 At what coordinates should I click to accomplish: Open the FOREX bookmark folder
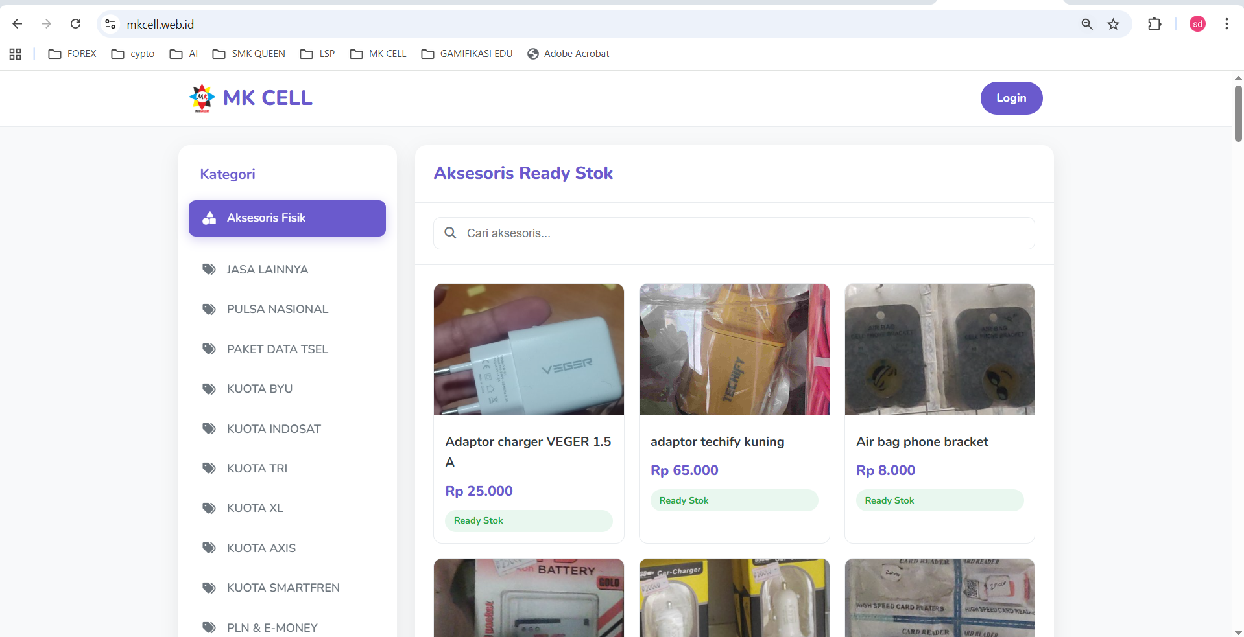pyautogui.click(x=72, y=54)
